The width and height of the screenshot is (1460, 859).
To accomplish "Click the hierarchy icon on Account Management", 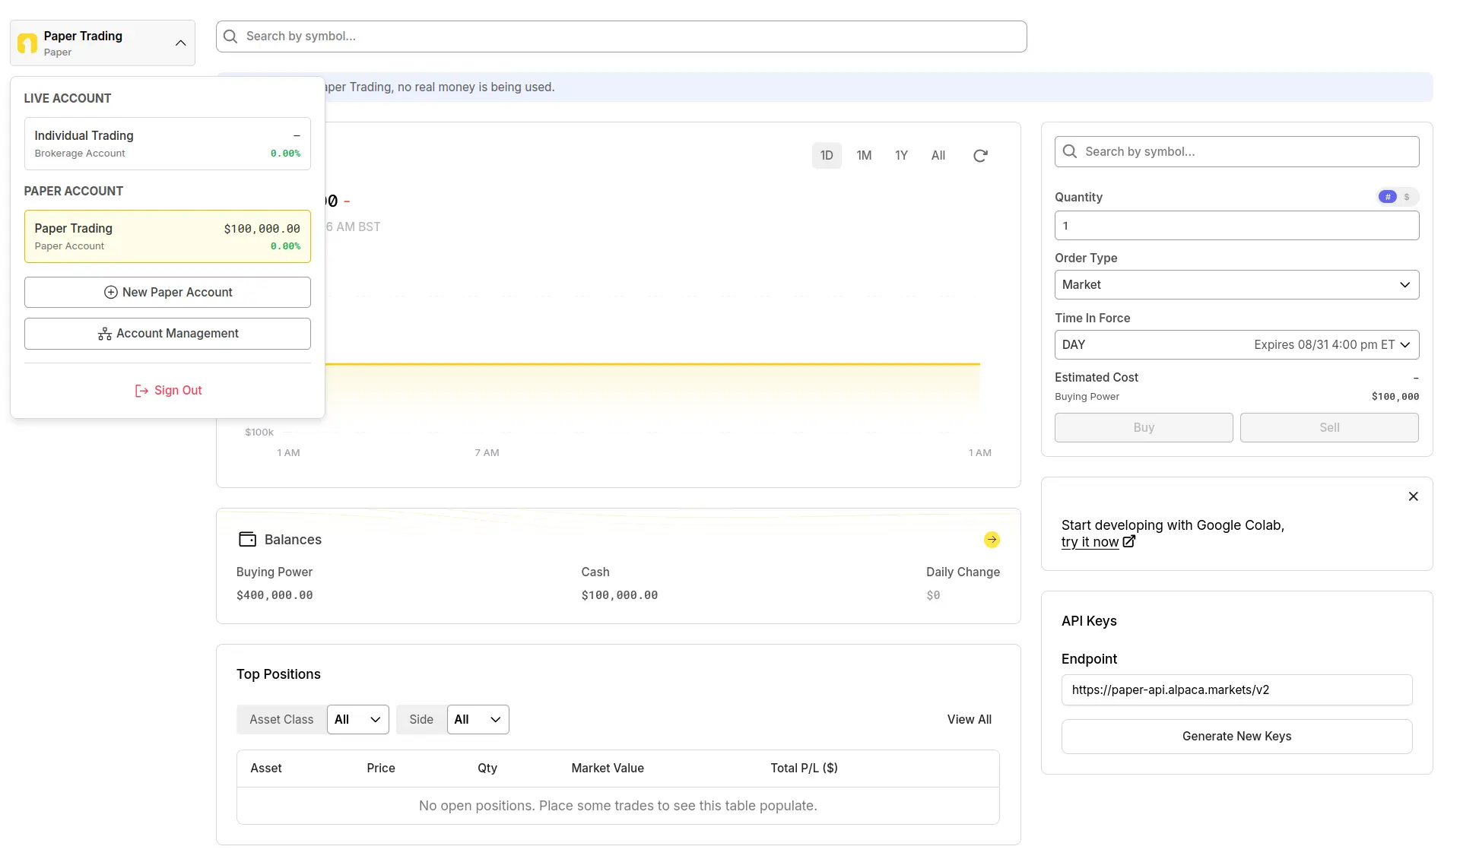I will (105, 334).
